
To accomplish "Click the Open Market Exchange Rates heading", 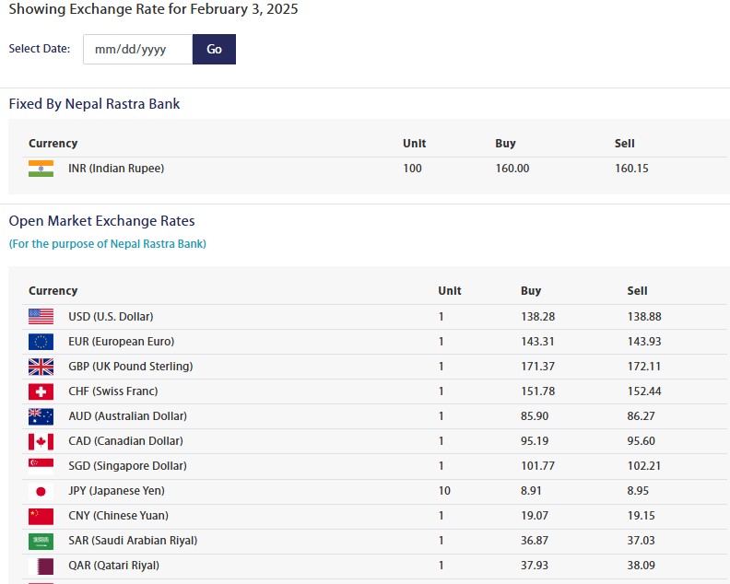I will point(101,221).
